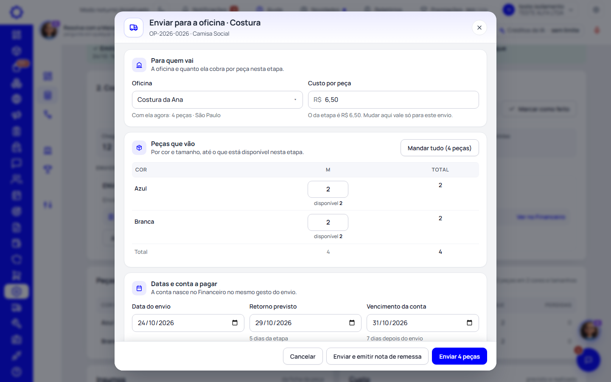This screenshot has width=611, height=382.
Task: Click the Mandar tudo (4 peças) button
Action: [440, 148]
